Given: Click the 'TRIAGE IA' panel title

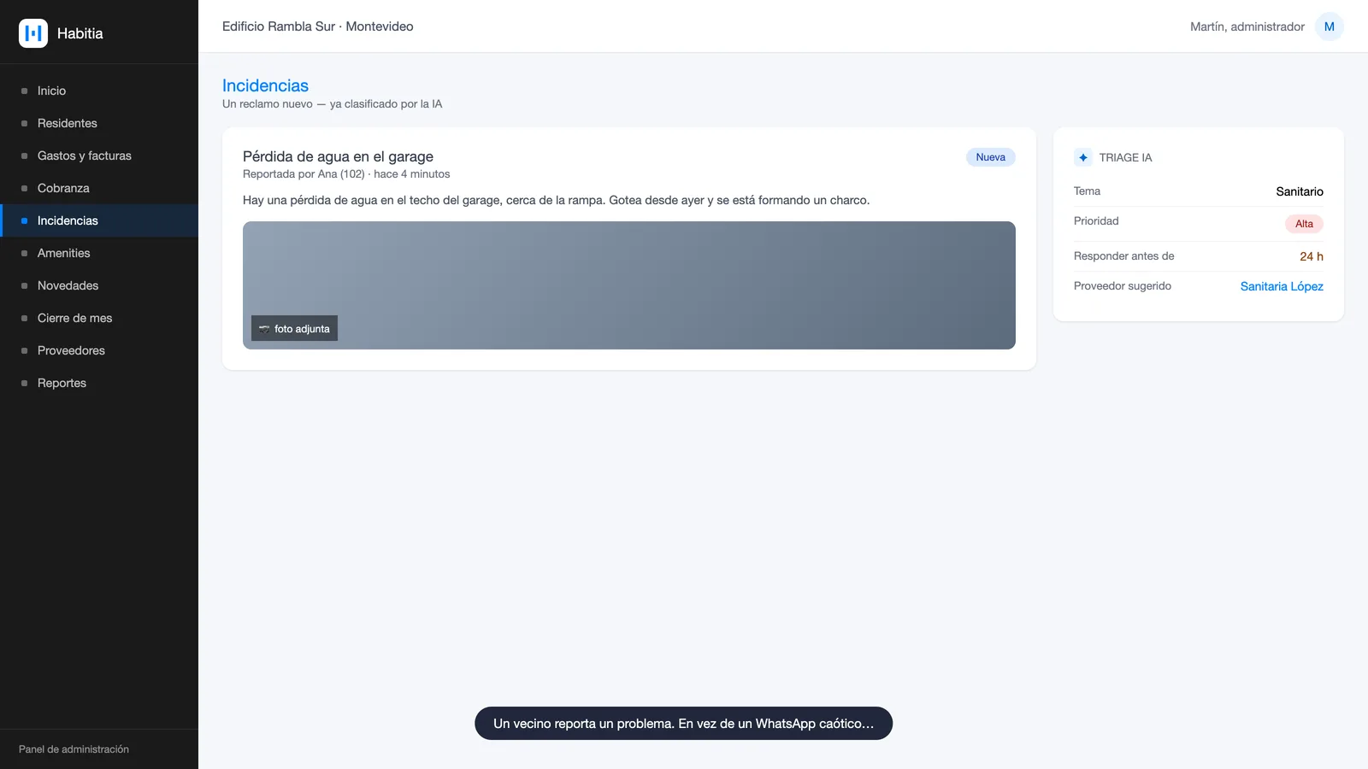Looking at the screenshot, I should [x=1125, y=157].
